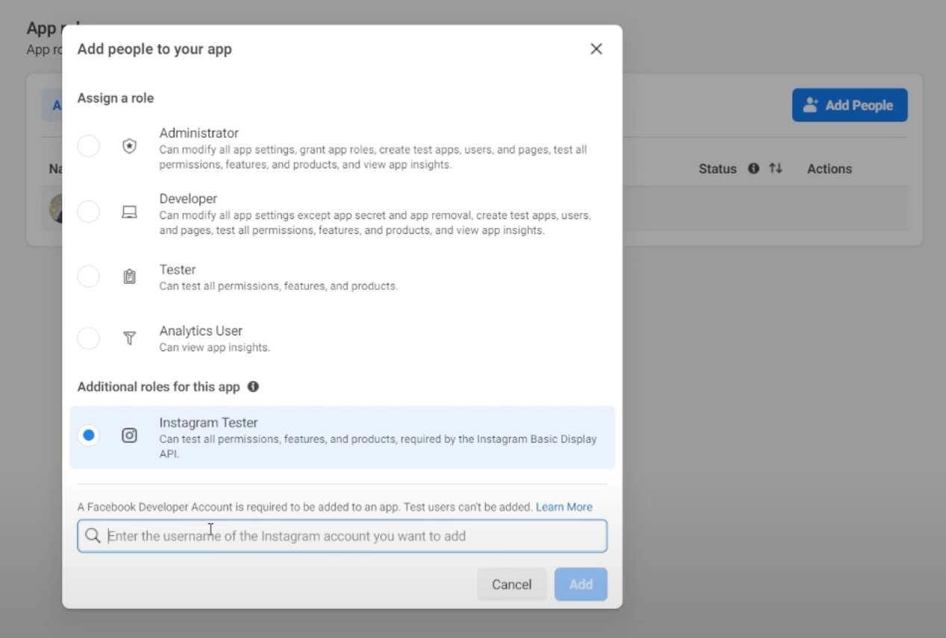Viewport: 946px width, 638px height.
Task: Click the Instagram Tester role title
Action: click(208, 423)
